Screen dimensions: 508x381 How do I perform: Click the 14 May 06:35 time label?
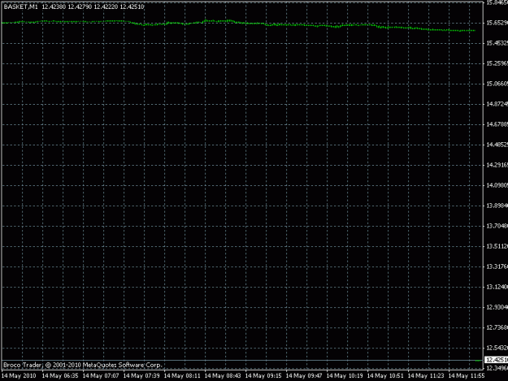pos(60,376)
